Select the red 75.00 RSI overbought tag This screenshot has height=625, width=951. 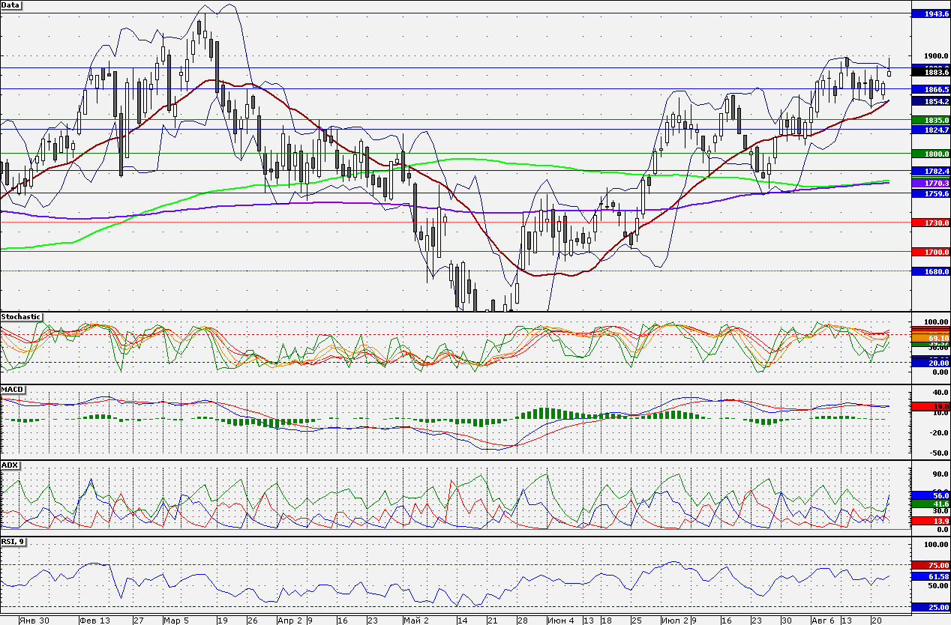coord(929,565)
